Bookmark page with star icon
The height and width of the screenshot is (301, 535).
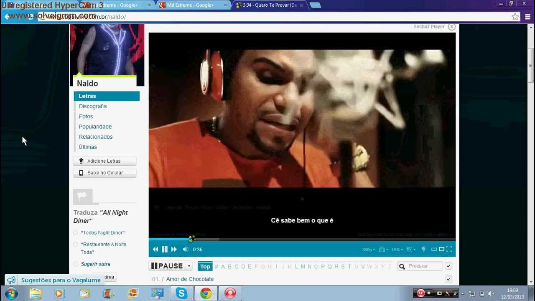[515, 17]
